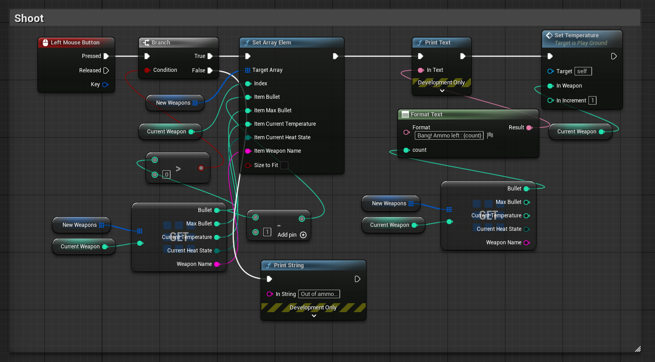Click the Released execution pin on Left Mouse Button
The image size is (655, 362).
(106, 71)
